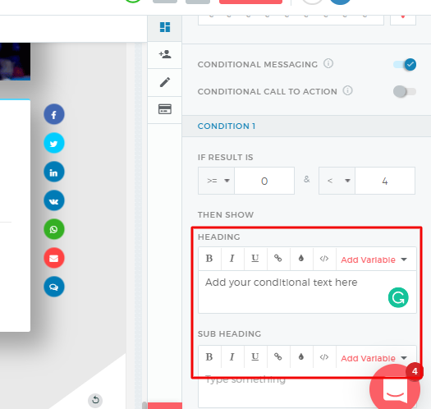Image resolution: width=431 pixels, height=409 pixels.
Task: Click the undo arrow icon below preview
Action: click(x=95, y=400)
